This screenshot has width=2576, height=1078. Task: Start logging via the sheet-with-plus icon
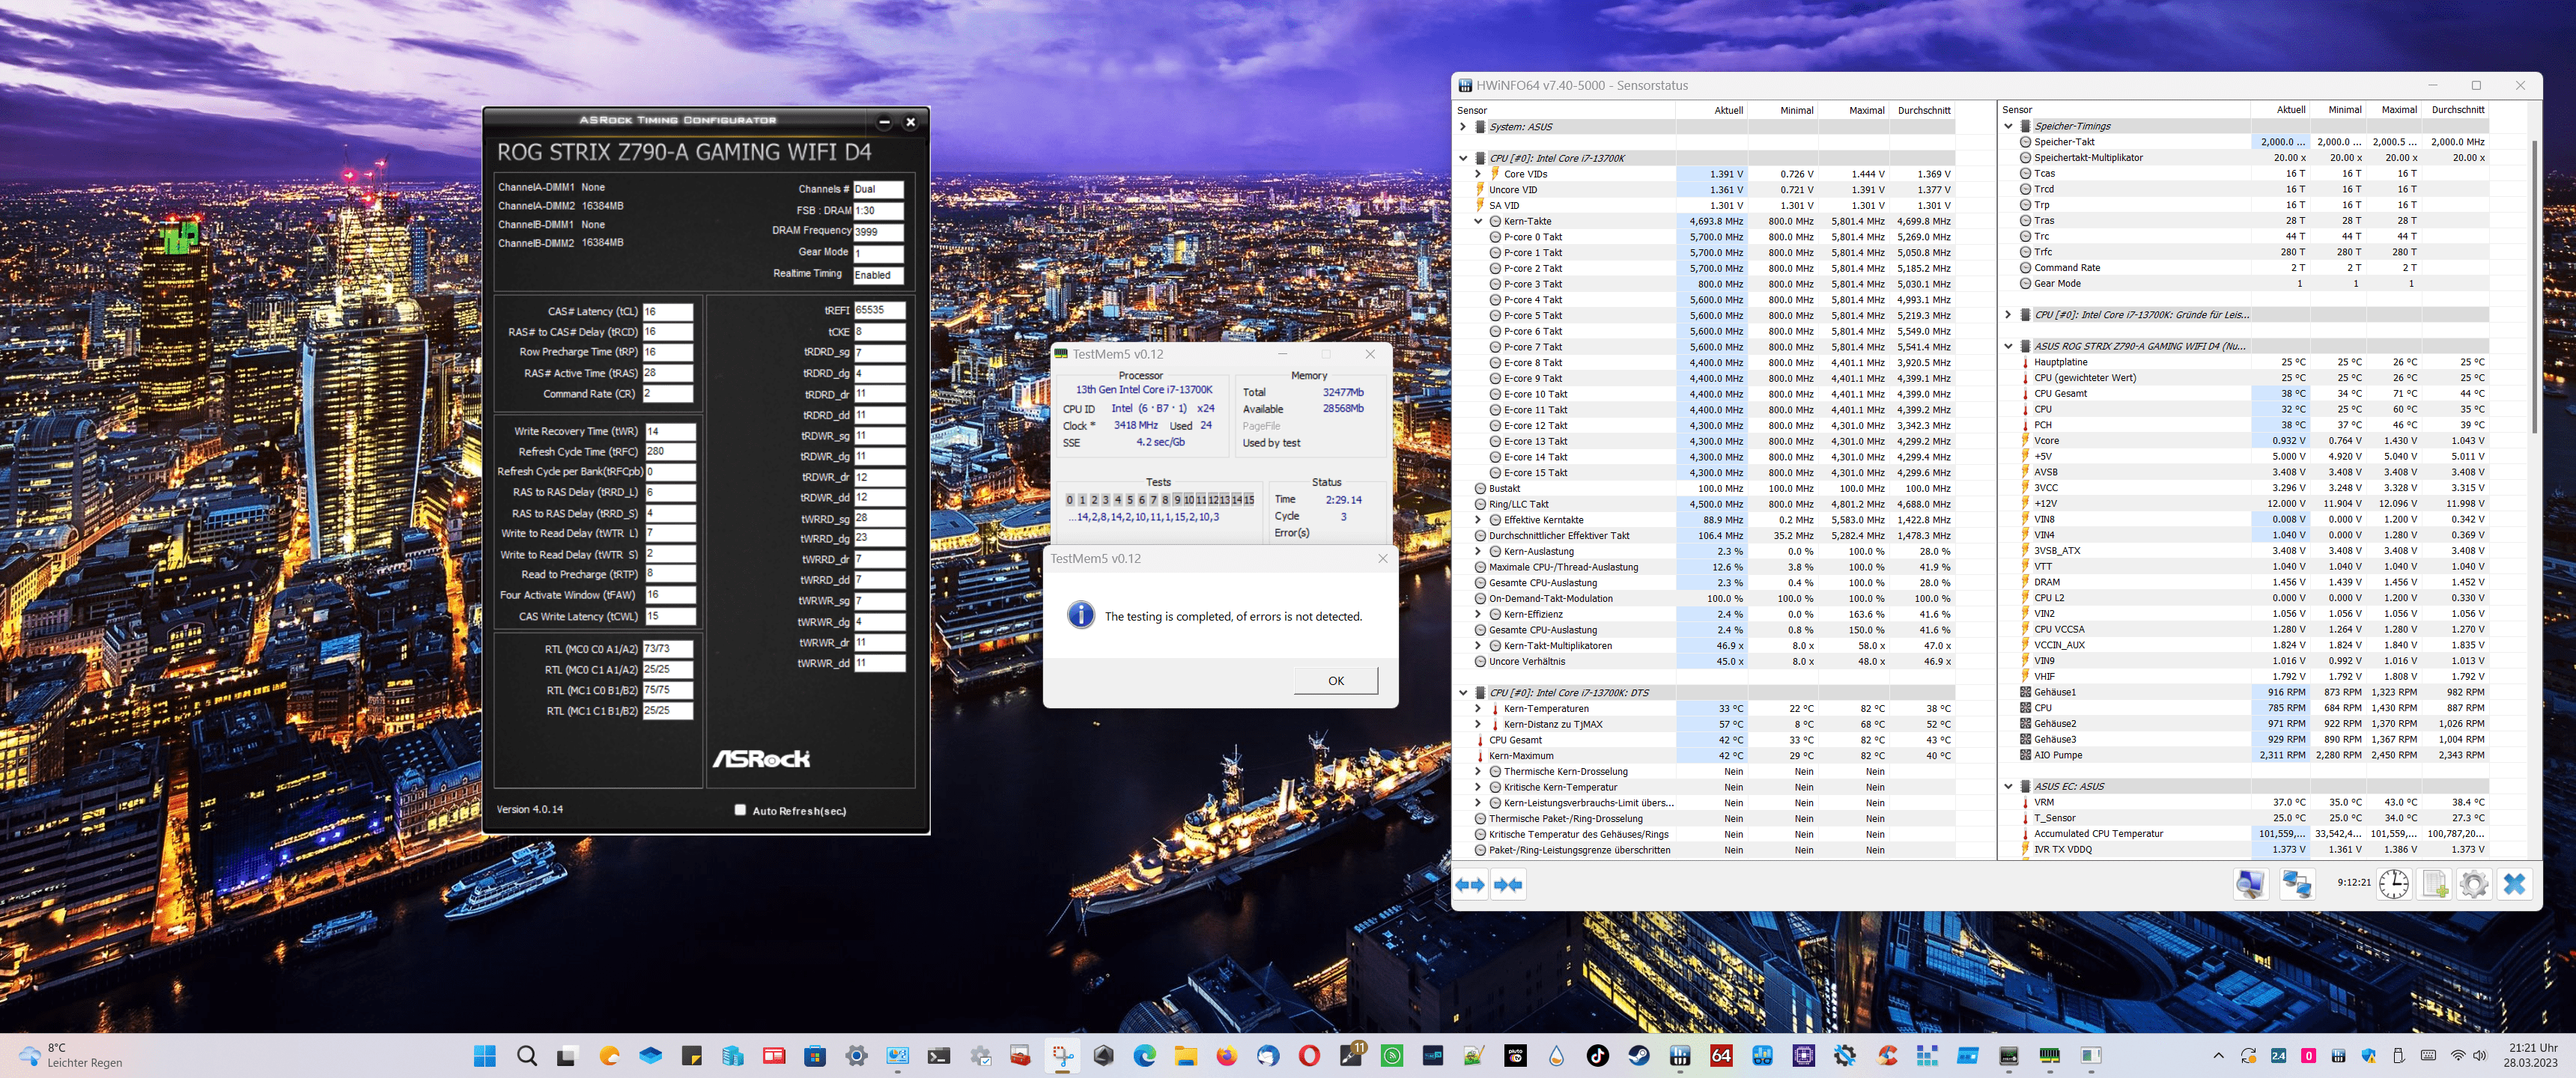[2434, 884]
